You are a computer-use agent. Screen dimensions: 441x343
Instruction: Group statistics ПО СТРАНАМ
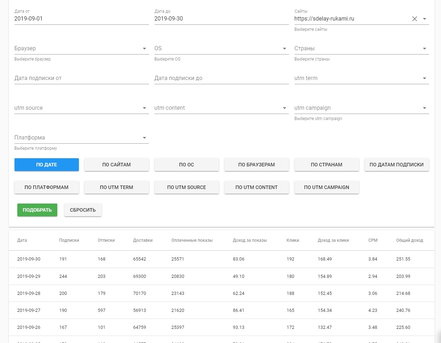point(326,165)
